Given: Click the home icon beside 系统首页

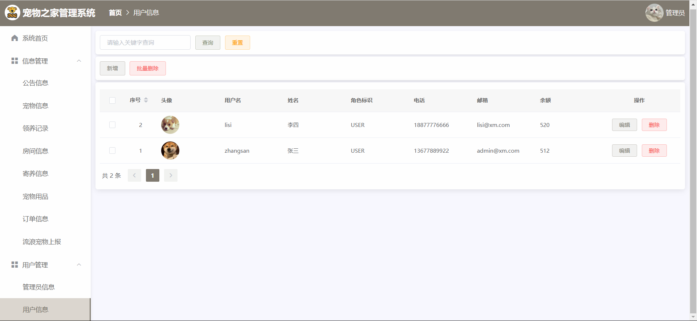Looking at the screenshot, I should [15, 38].
